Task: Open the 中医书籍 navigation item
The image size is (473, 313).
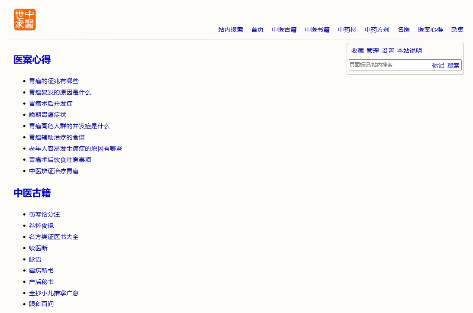Action: tap(317, 29)
